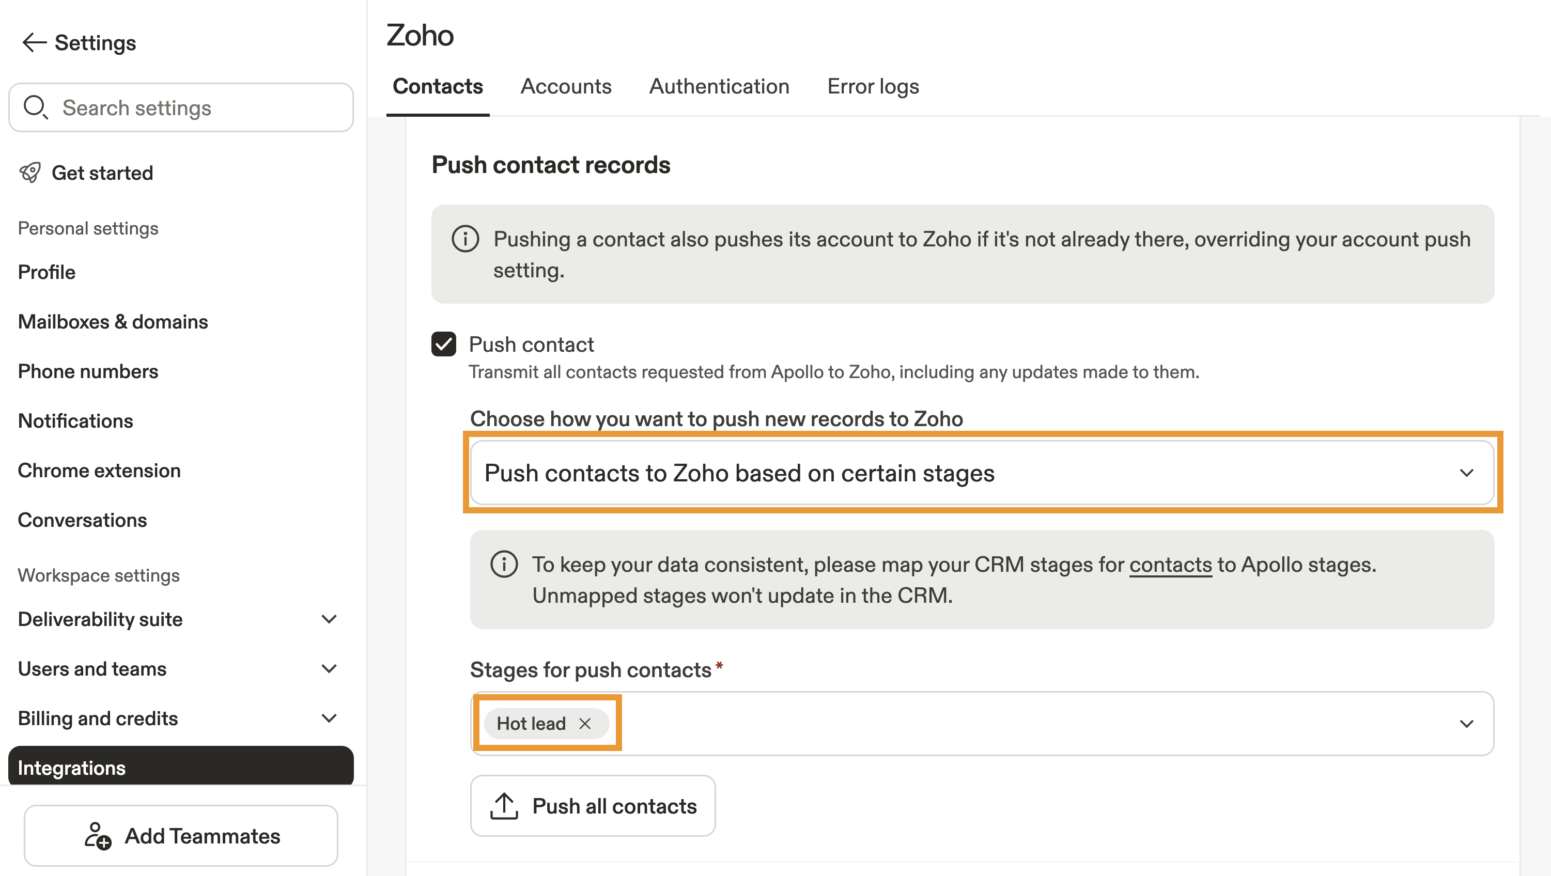Click the info icon in account push notice
1551x876 pixels.
pos(465,239)
